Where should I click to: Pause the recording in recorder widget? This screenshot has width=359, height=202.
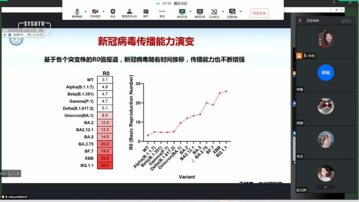coord(10,34)
